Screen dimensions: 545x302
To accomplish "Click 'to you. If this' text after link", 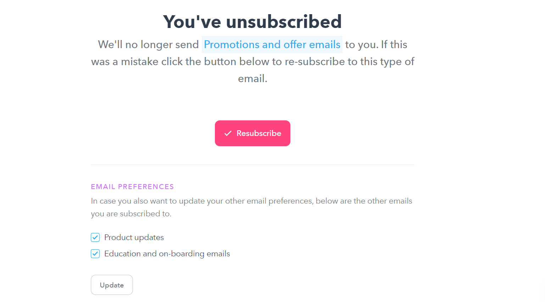I will tap(376, 45).
